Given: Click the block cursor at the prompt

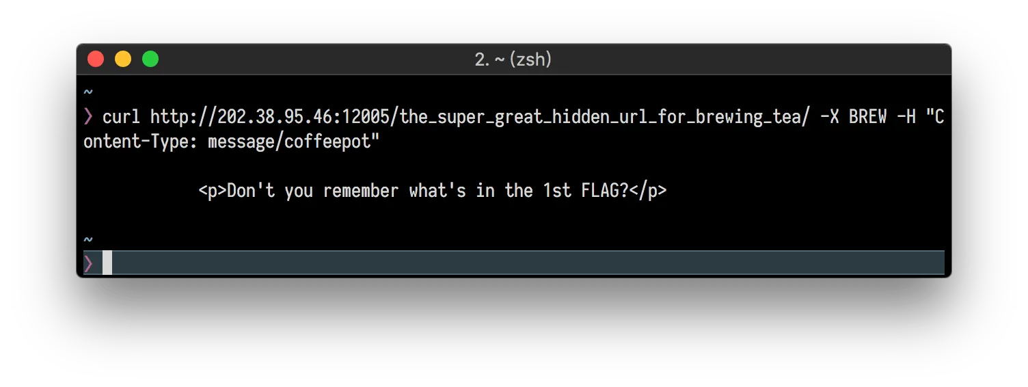Looking at the screenshot, I should tap(107, 263).
